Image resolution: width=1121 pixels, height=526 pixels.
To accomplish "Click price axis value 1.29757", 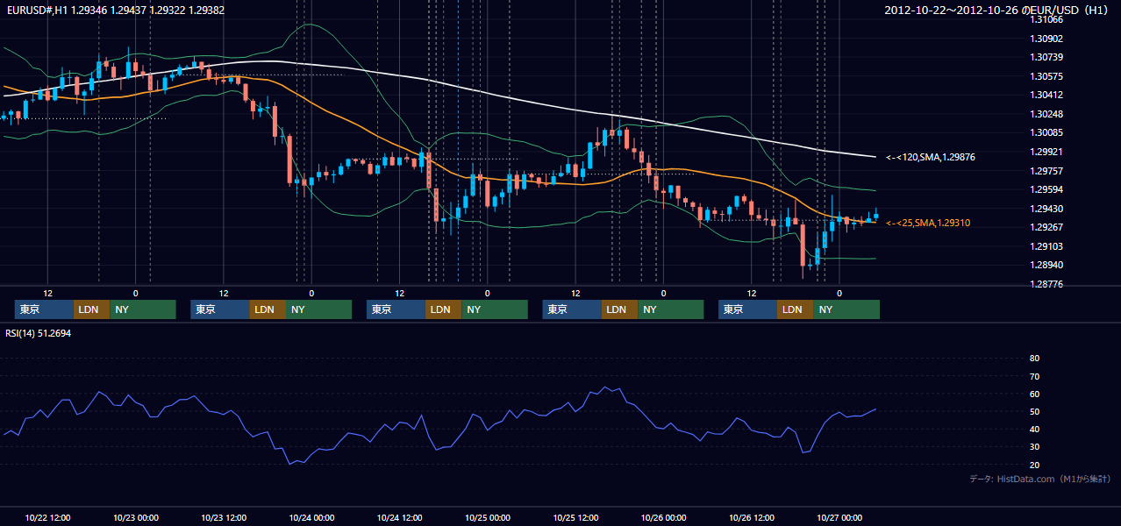I will coord(1046,171).
